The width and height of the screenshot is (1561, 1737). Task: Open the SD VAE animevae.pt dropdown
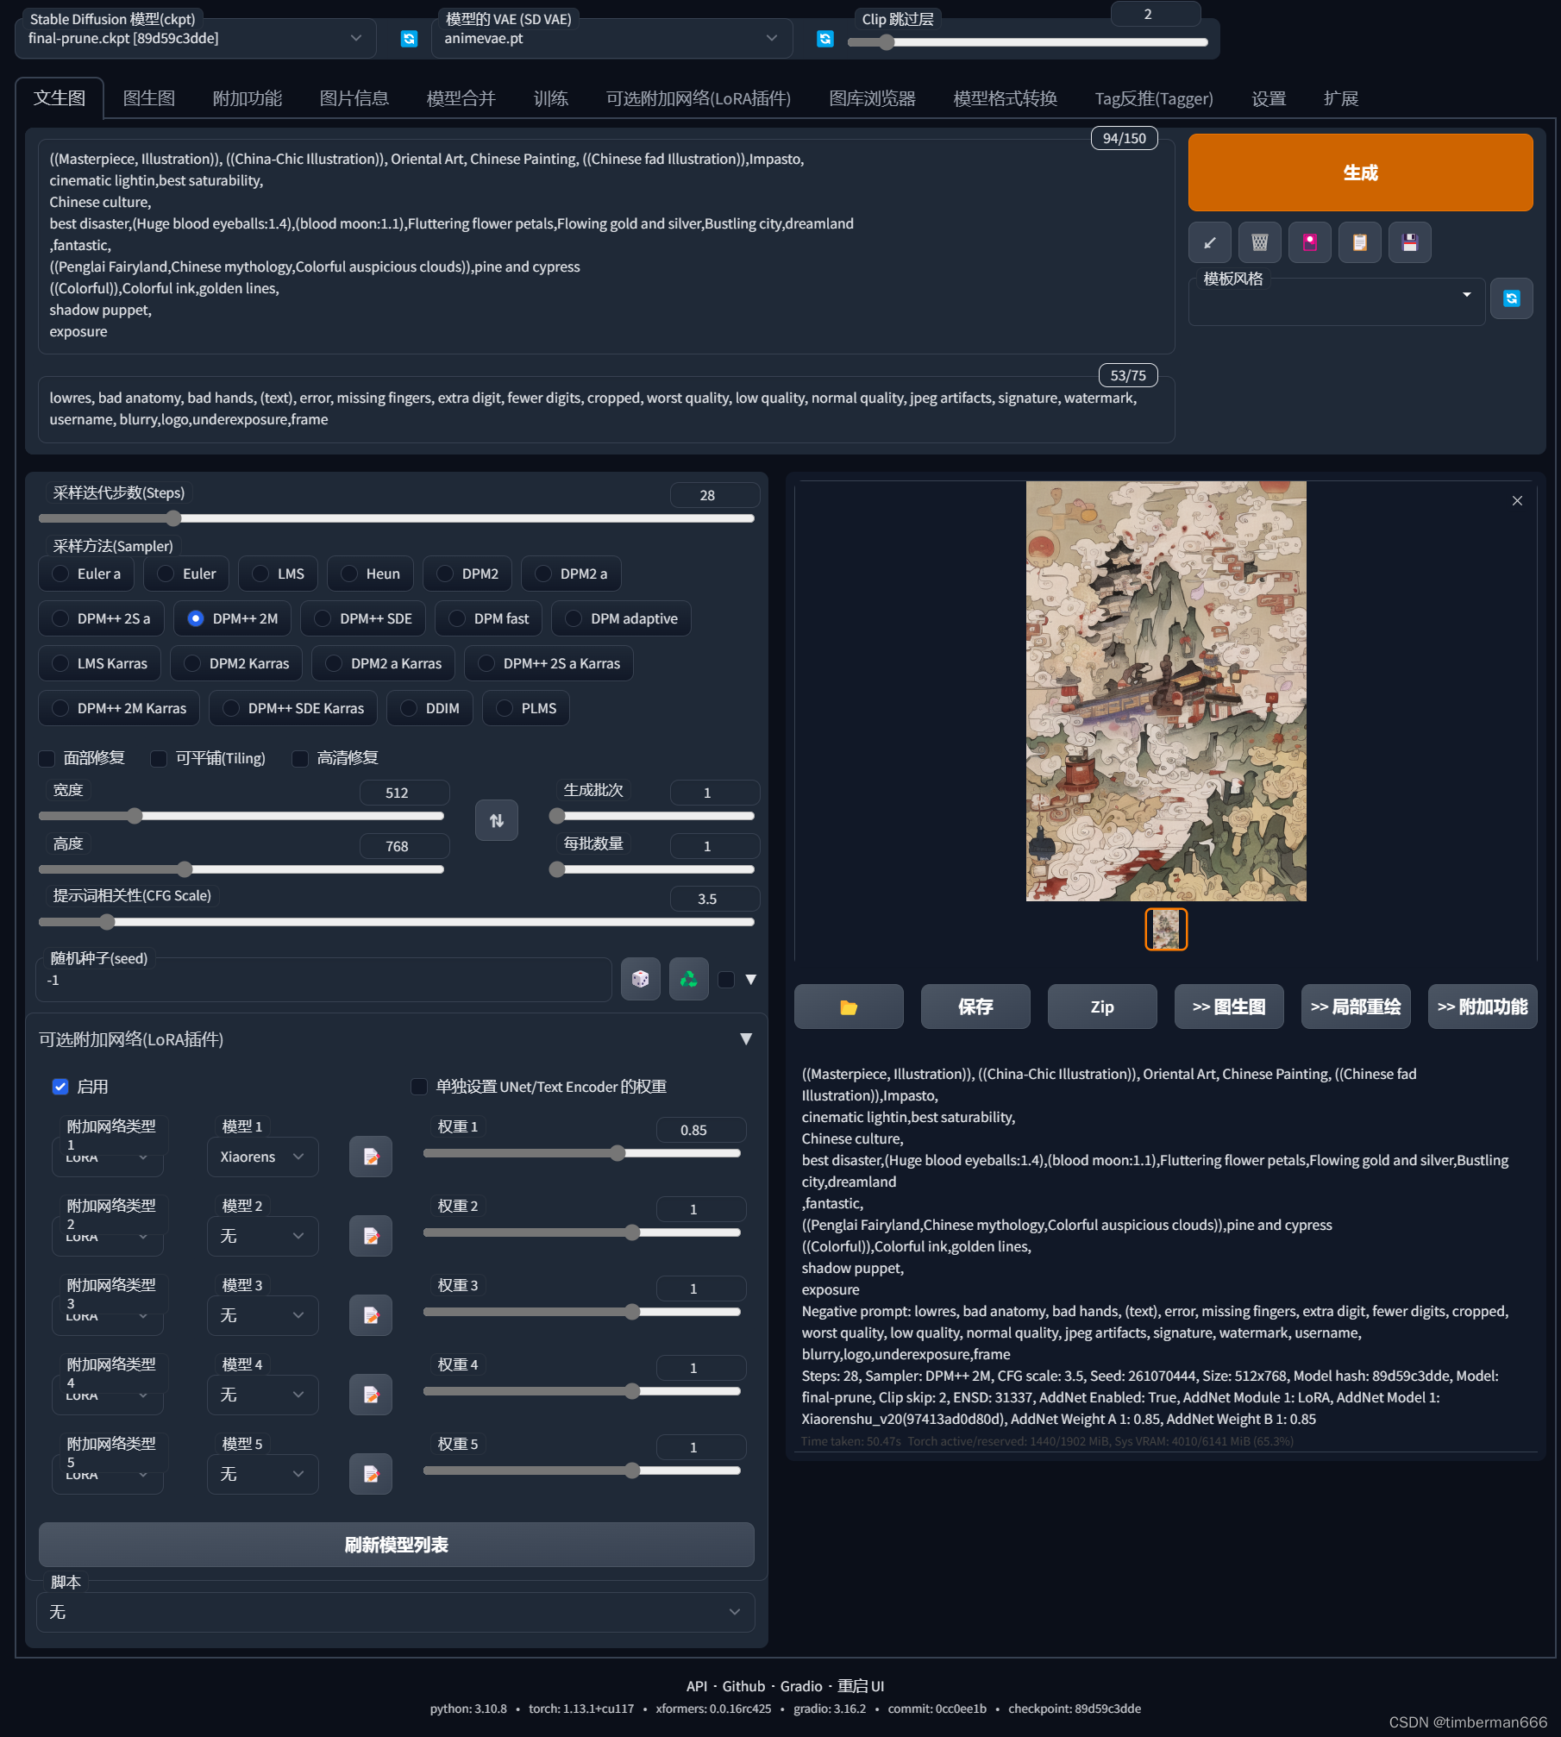pyautogui.click(x=612, y=39)
